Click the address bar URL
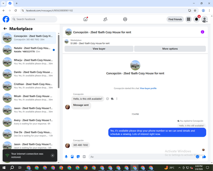The image size is (213, 171). click(49, 11)
